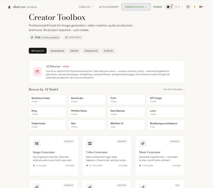Go to the AI FILM ACADEMY menu item

point(109,7)
